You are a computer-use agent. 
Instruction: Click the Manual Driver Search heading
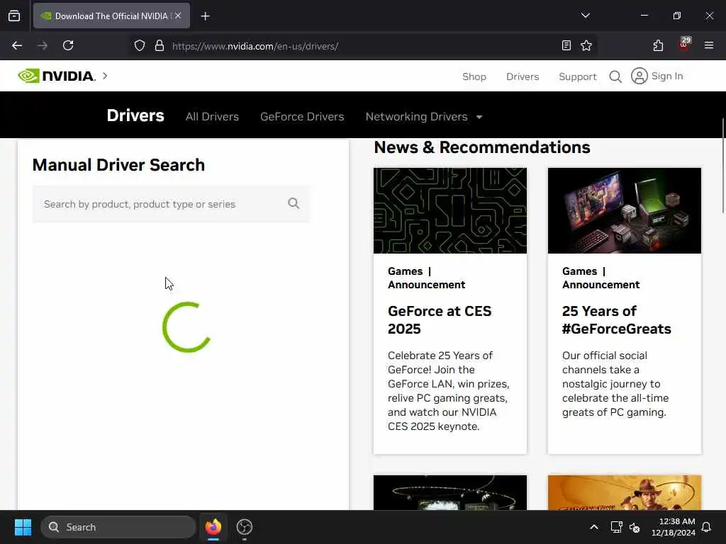pos(118,165)
